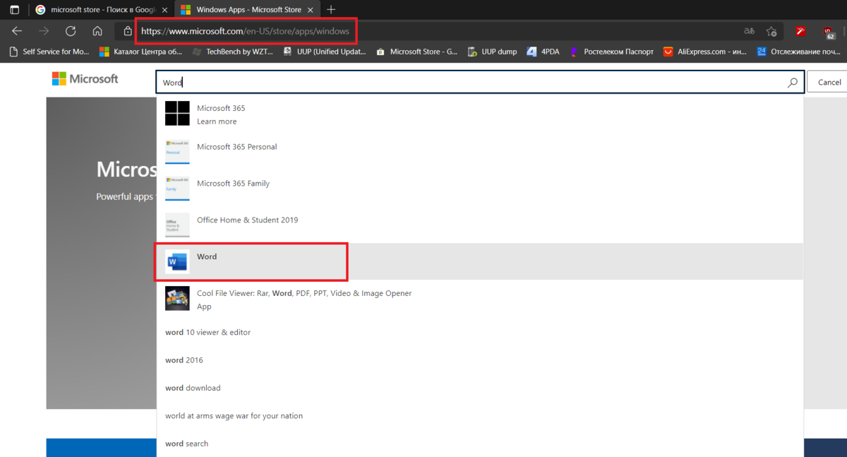847x457 pixels.
Task: Pick the "word search" suggestion
Action: [x=479, y=444]
